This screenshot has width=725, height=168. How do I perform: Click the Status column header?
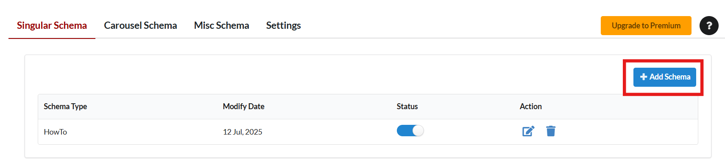click(x=407, y=107)
